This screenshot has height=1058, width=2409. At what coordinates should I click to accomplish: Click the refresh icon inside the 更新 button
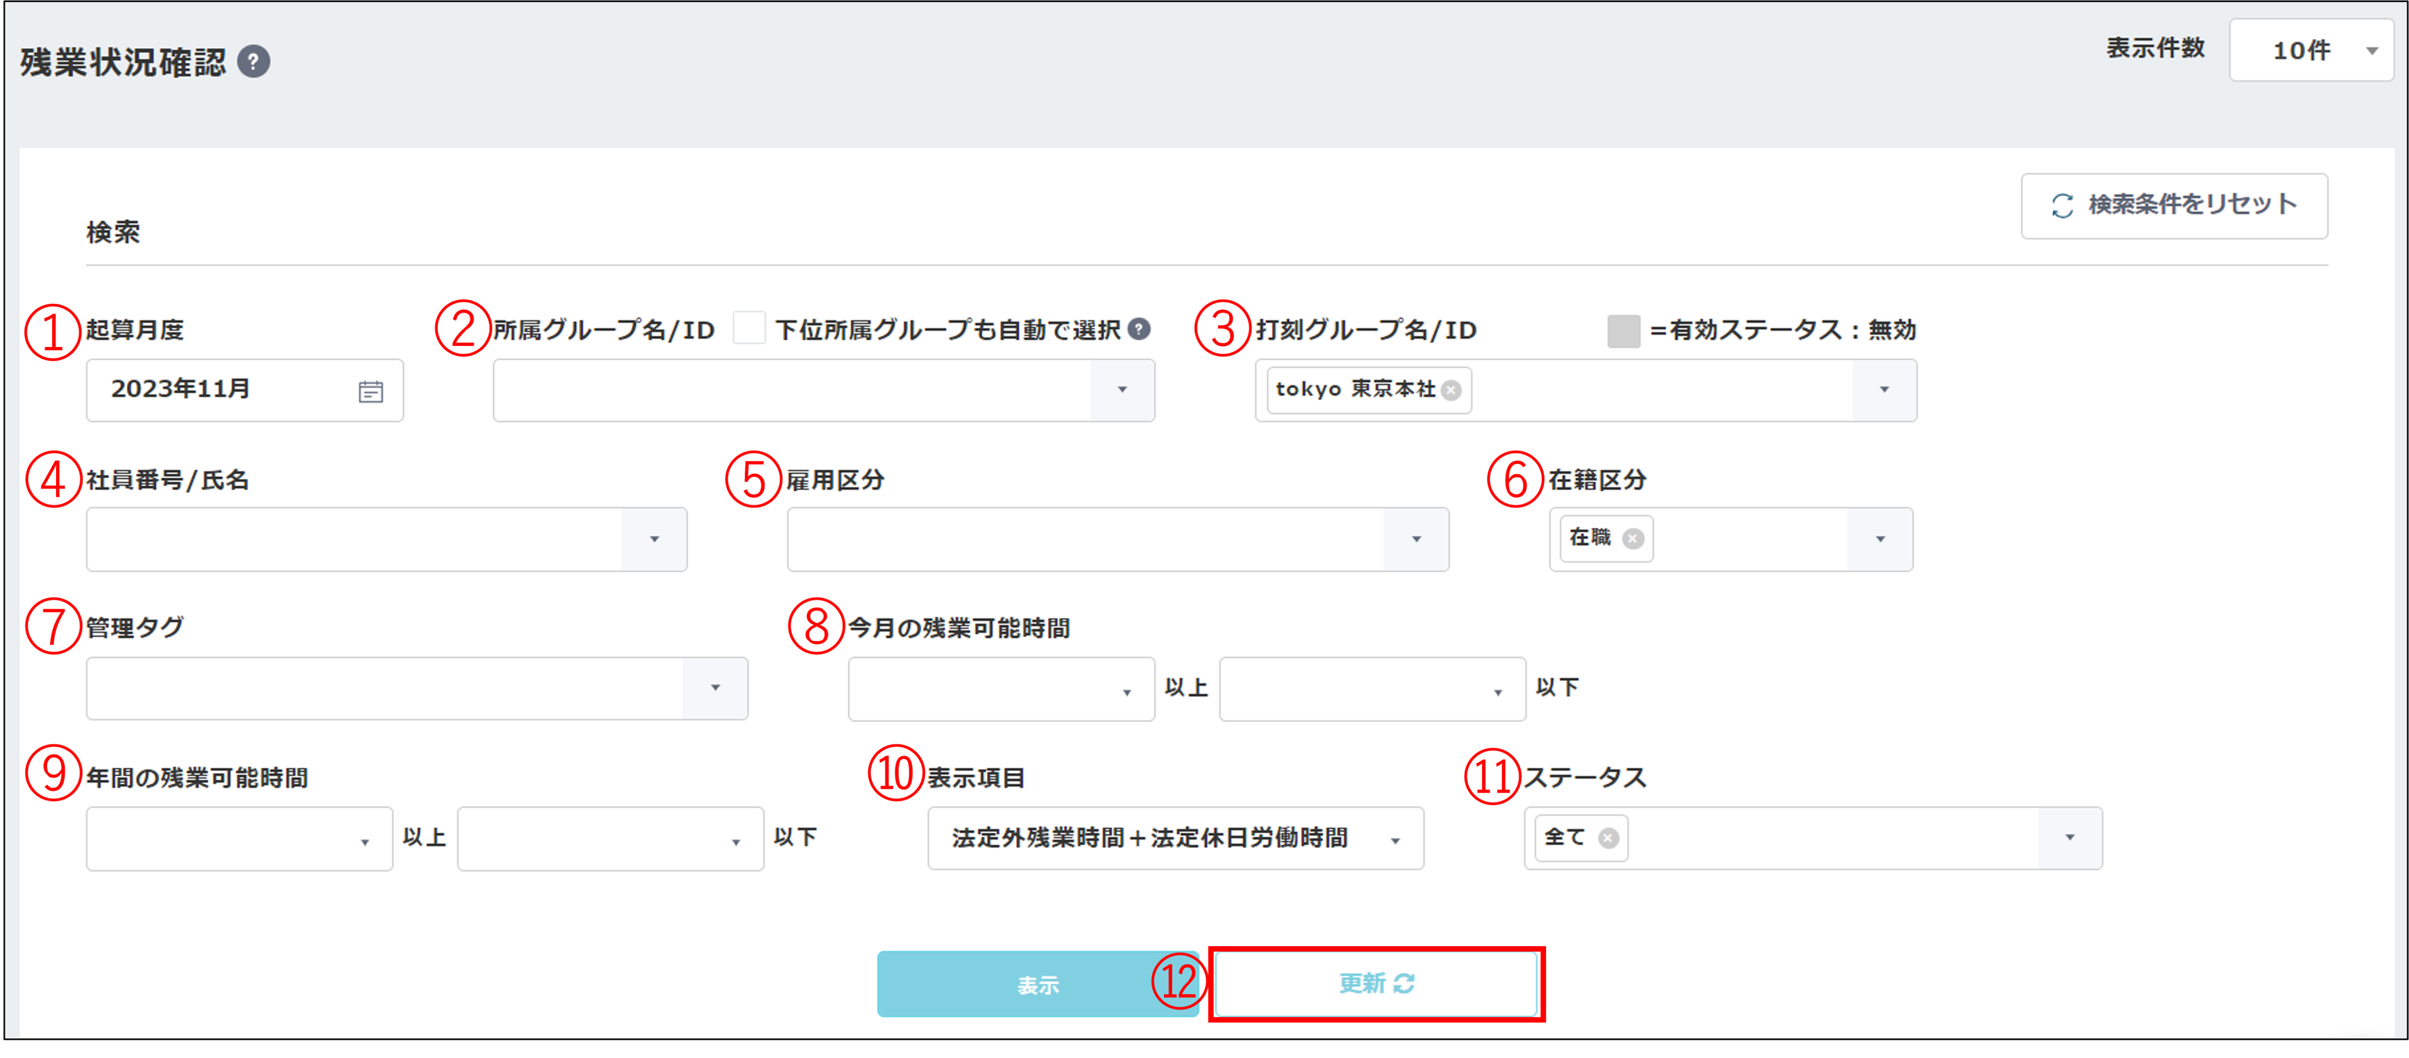pos(1406,983)
